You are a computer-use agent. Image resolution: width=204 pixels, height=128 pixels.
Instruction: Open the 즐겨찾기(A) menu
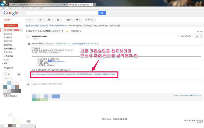tap(25, 8)
